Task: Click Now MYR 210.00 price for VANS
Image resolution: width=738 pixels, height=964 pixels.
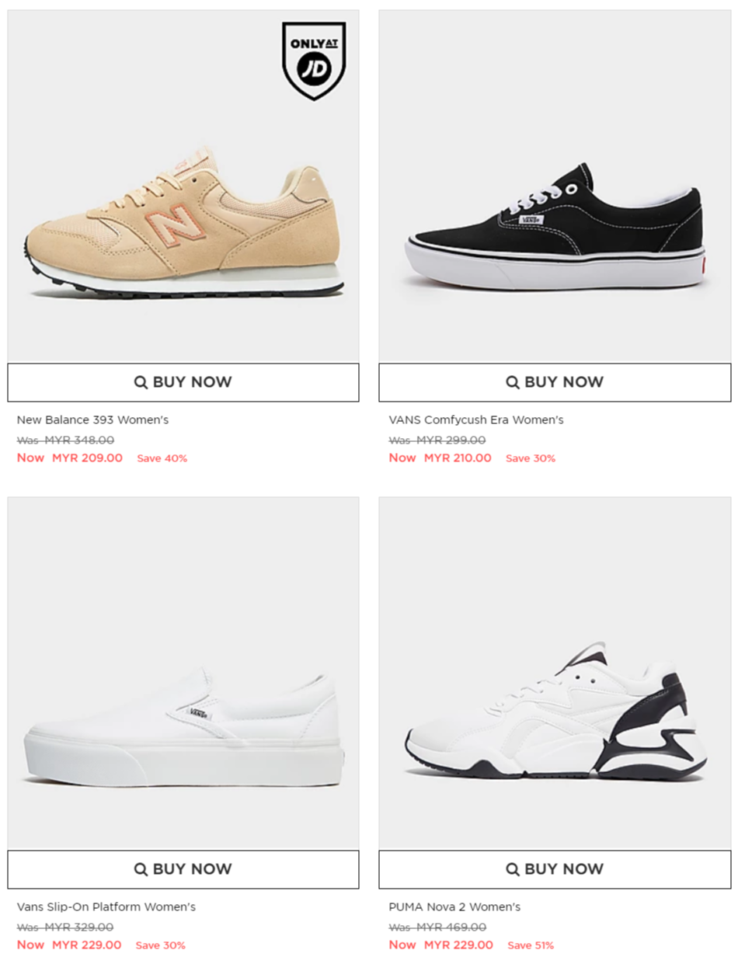Action: point(440,458)
